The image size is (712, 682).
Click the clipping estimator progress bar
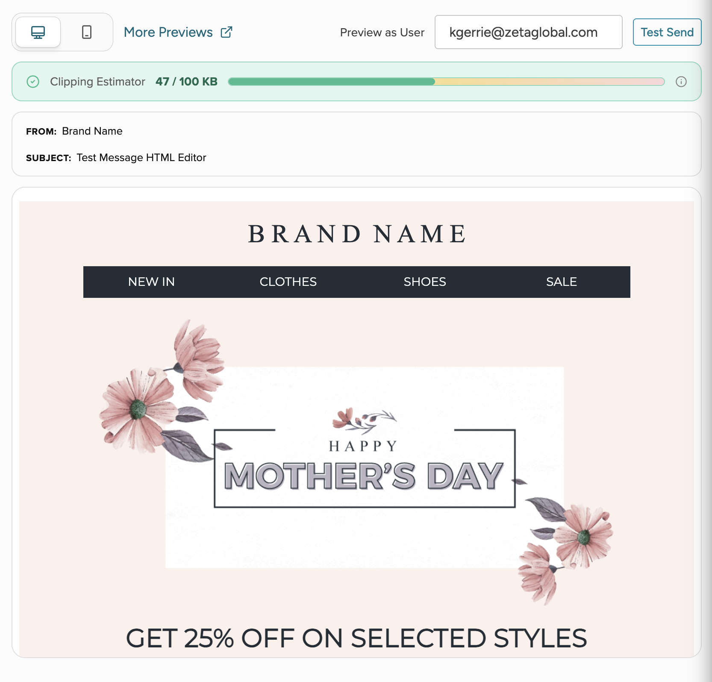pyautogui.click(x=446, y=82)
